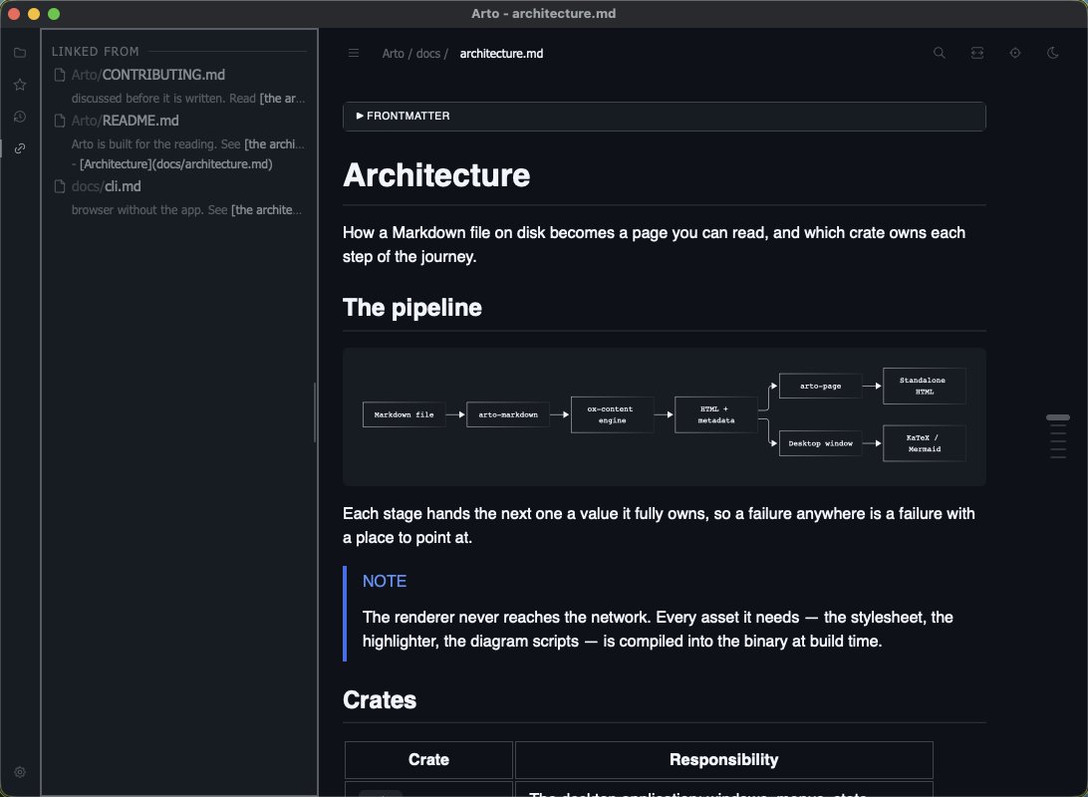Expand the FRONTMATTER section
This screenshot has height=797, width=1088.
(x=664, y=116)
